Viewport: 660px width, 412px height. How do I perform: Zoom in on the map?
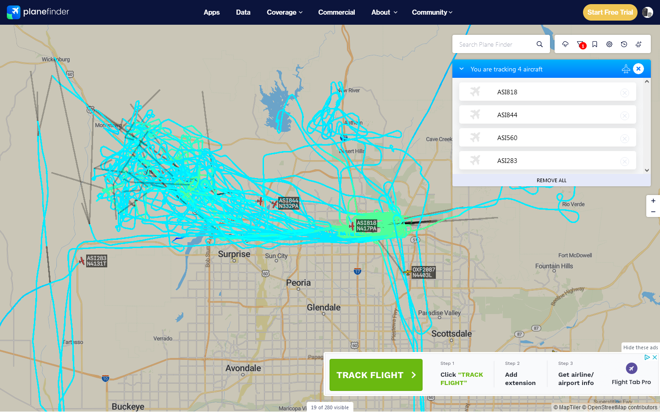coord(653,201)
